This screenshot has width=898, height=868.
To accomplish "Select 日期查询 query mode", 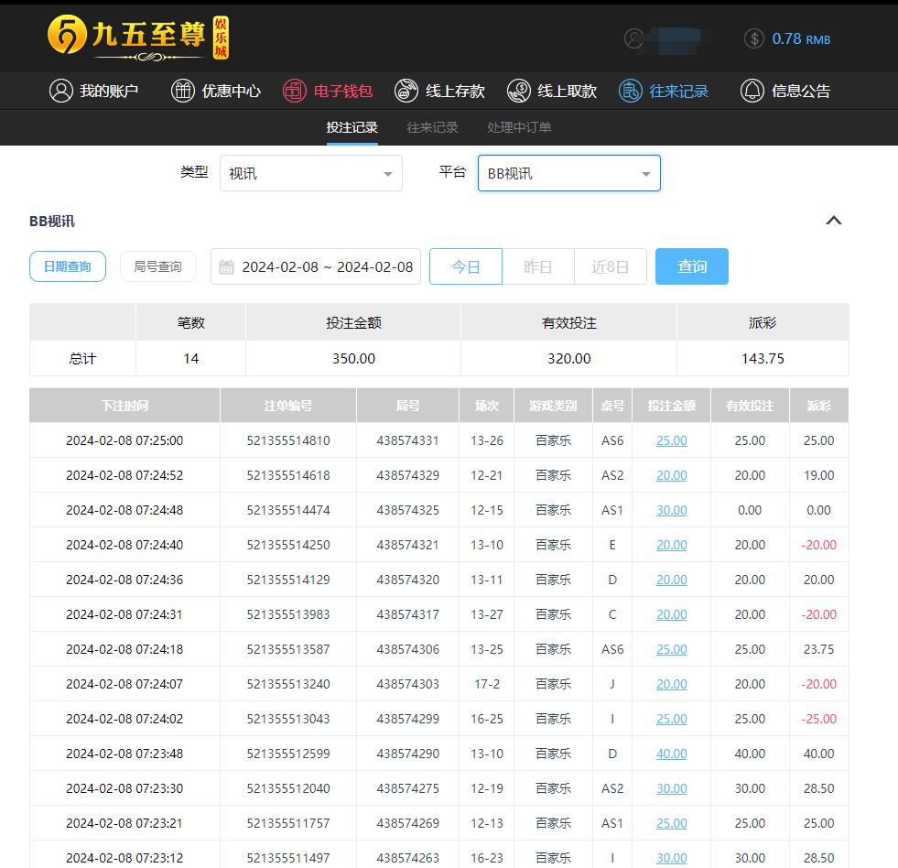I will coord(68,266).
